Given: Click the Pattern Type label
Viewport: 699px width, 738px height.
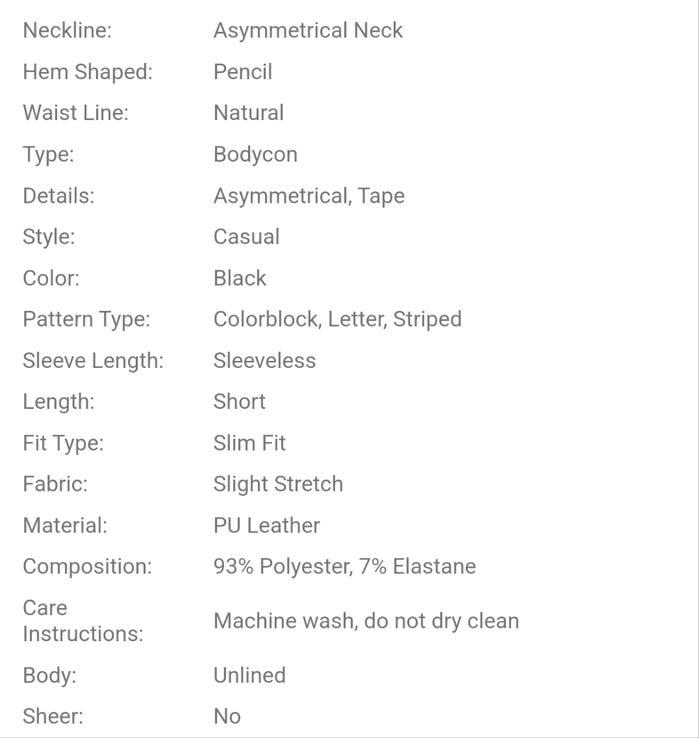Looking at the screenshot, I should point(86,319).
